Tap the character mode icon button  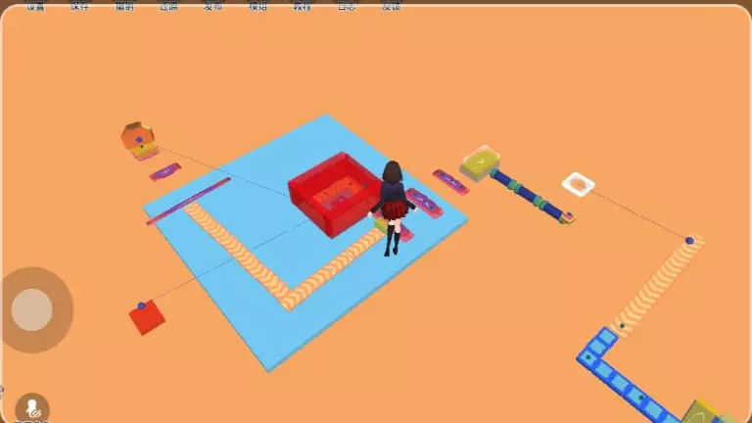click(x=32, y=409)
